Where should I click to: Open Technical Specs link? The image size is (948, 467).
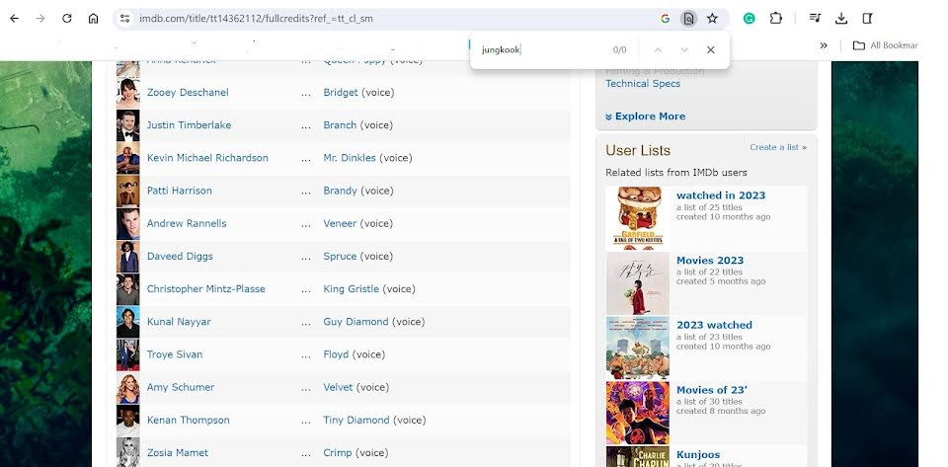click(x=643, y=83)
